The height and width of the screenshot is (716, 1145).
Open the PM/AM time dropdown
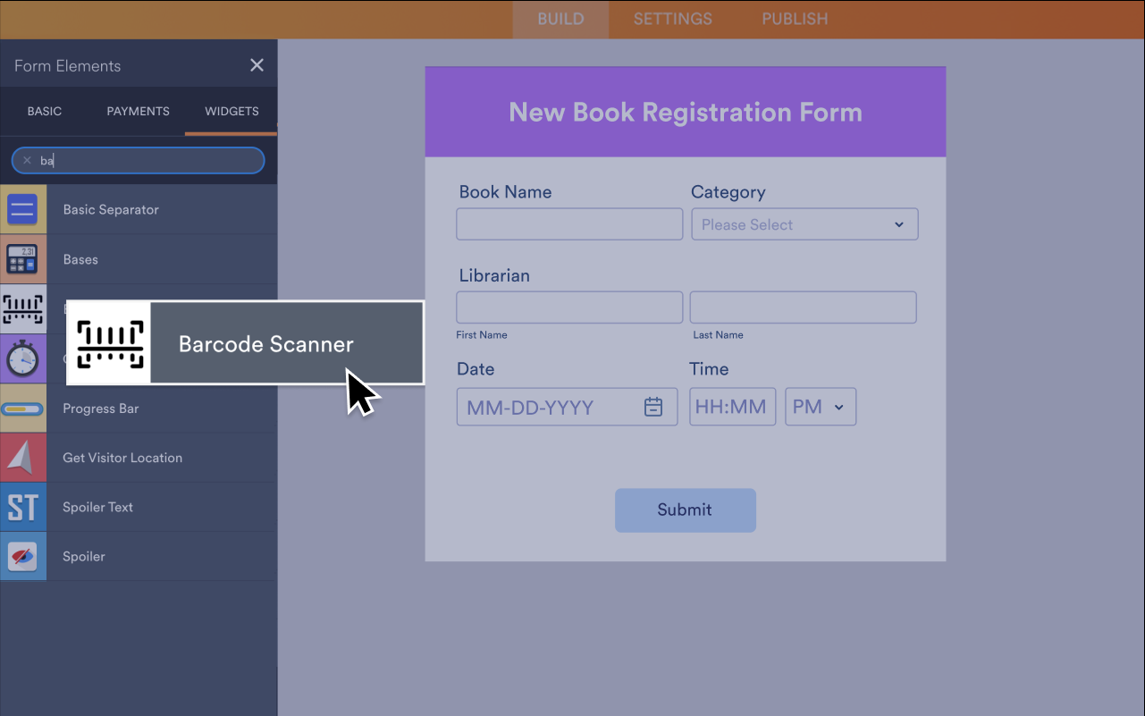[x=820, y=407]
